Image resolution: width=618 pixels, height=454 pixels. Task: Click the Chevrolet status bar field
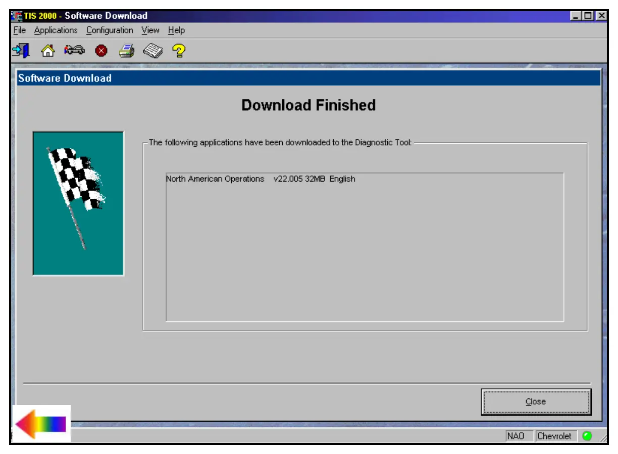point(554,436)
